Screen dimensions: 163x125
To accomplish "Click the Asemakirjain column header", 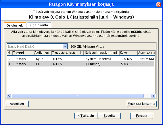I will click(147, 53).
